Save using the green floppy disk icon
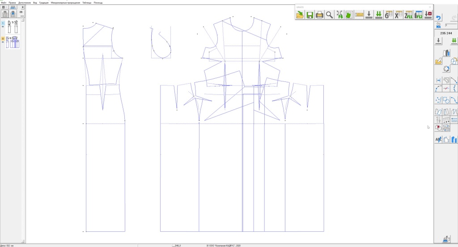 [310, 15]
